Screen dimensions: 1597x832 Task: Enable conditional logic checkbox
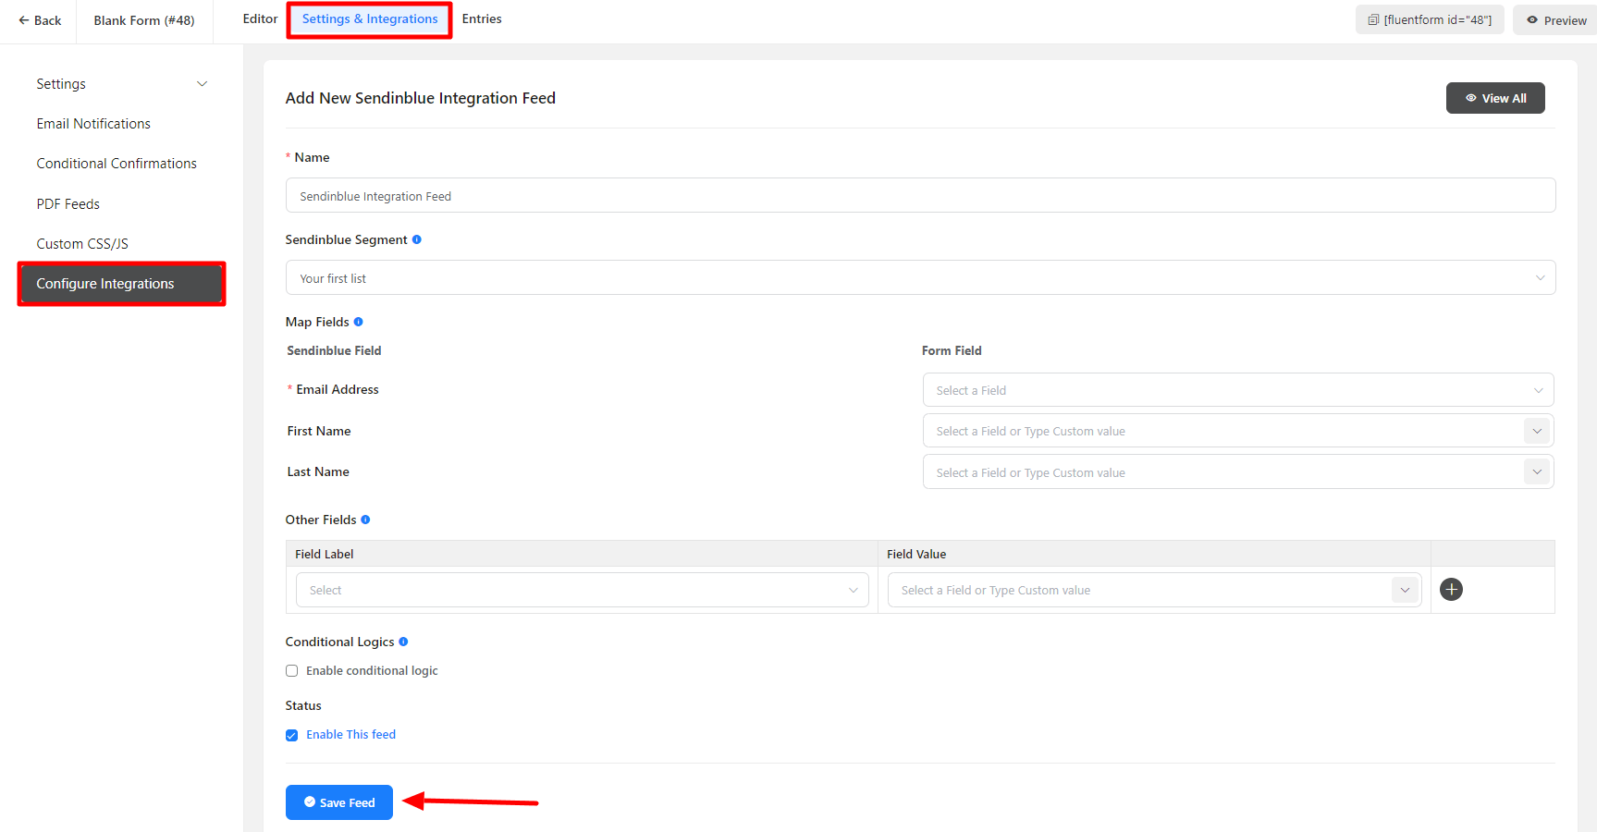tap(292, 671)
